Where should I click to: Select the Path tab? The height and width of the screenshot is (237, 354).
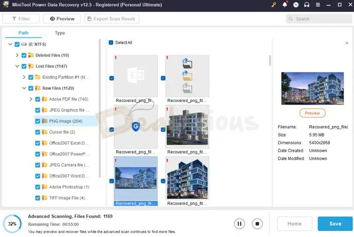[24, 33]
